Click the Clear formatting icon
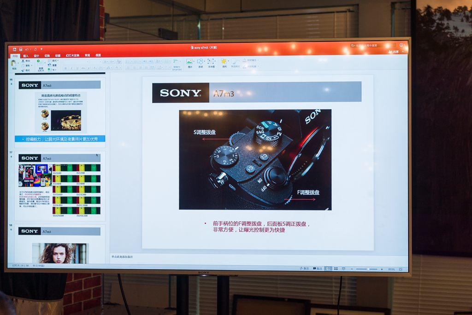Screen dimensions: 472x315 (x=118, y=62)
